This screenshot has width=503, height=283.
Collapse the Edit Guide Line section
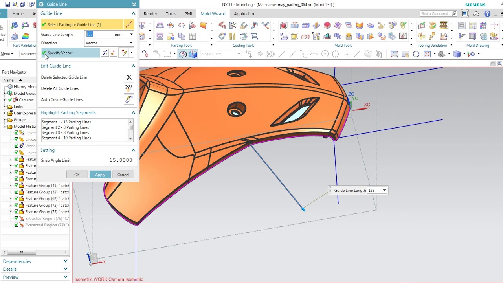tap(133, 66)
